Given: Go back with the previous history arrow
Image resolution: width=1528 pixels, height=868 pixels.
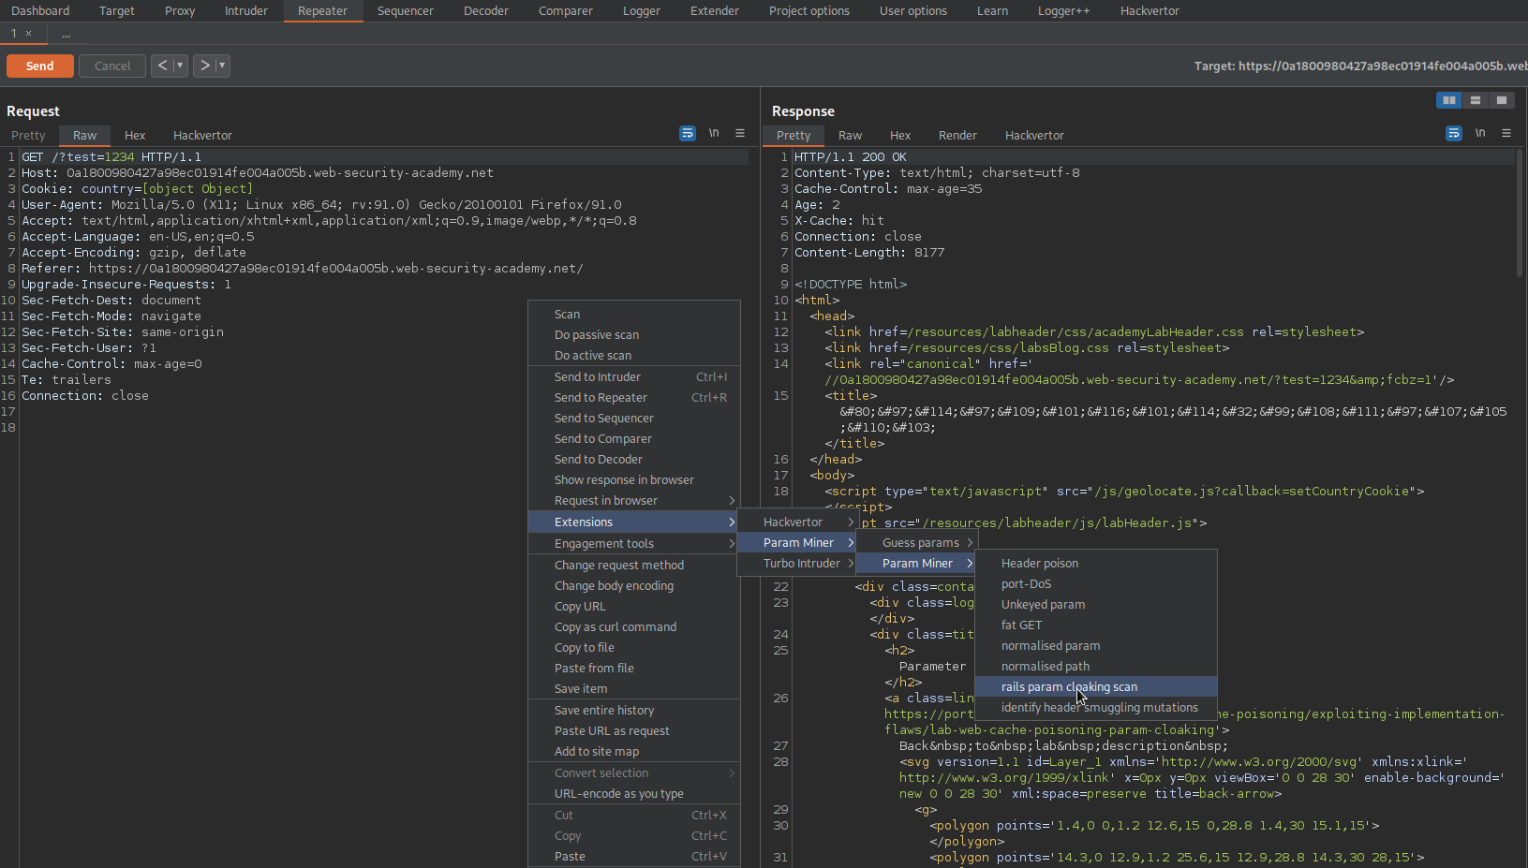Looking at the screenshot, I should [x=162, y=66].
